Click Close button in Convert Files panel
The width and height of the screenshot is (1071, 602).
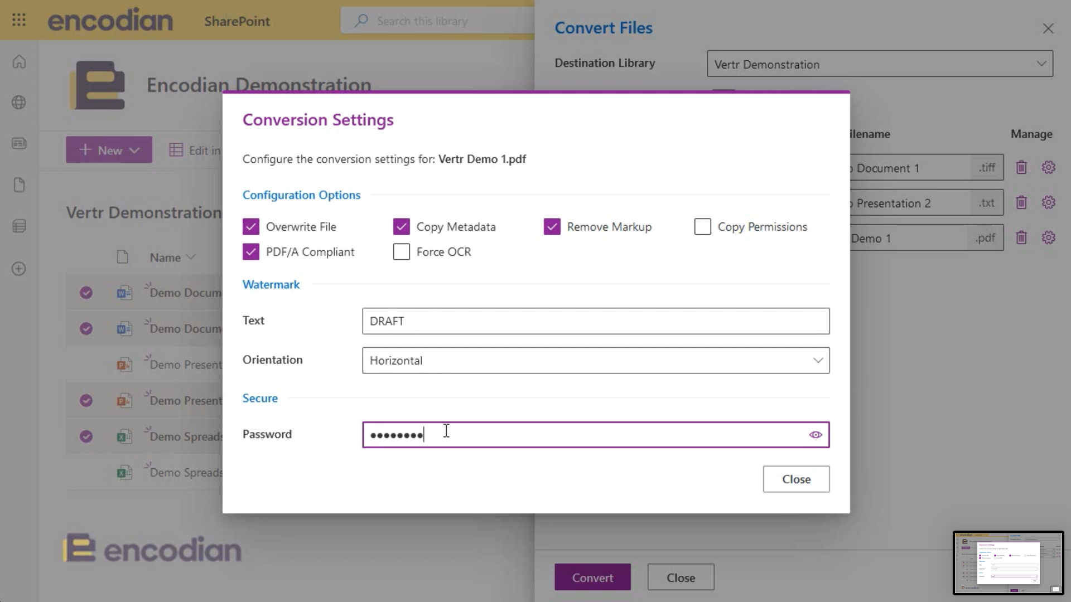[x=681, y=577]
